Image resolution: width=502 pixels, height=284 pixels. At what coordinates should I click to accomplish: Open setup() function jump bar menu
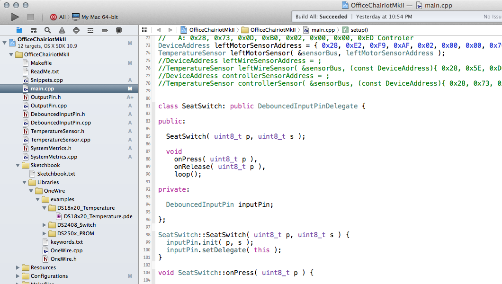click(x=355, y=30)
